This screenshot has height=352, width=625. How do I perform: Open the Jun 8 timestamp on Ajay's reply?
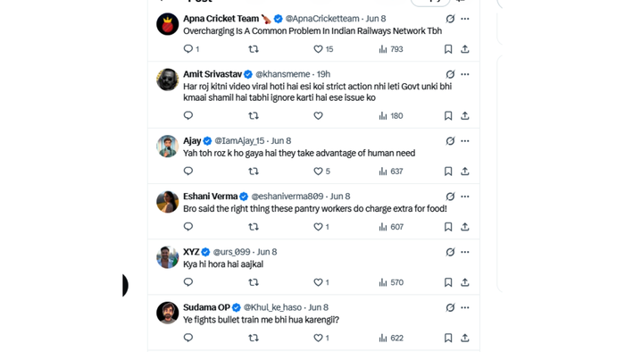[x=281, y=141]
